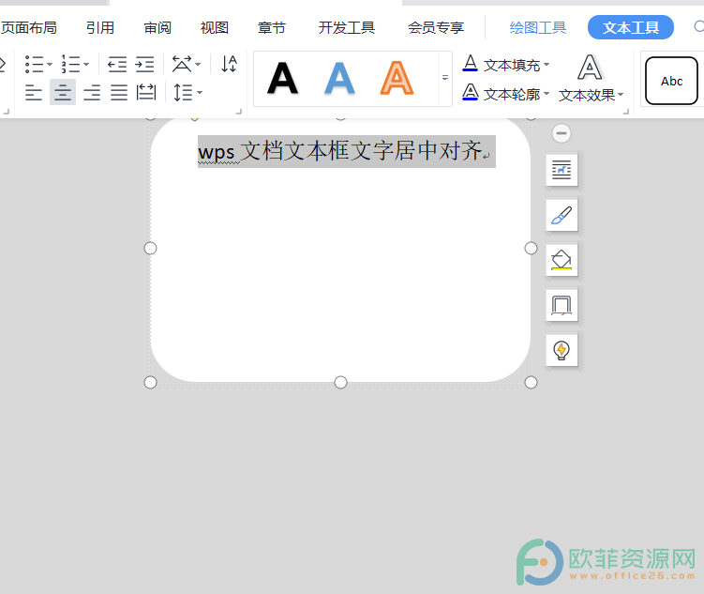
Task: Click the brush shape style icon
Action: click(x=562, y=215)
